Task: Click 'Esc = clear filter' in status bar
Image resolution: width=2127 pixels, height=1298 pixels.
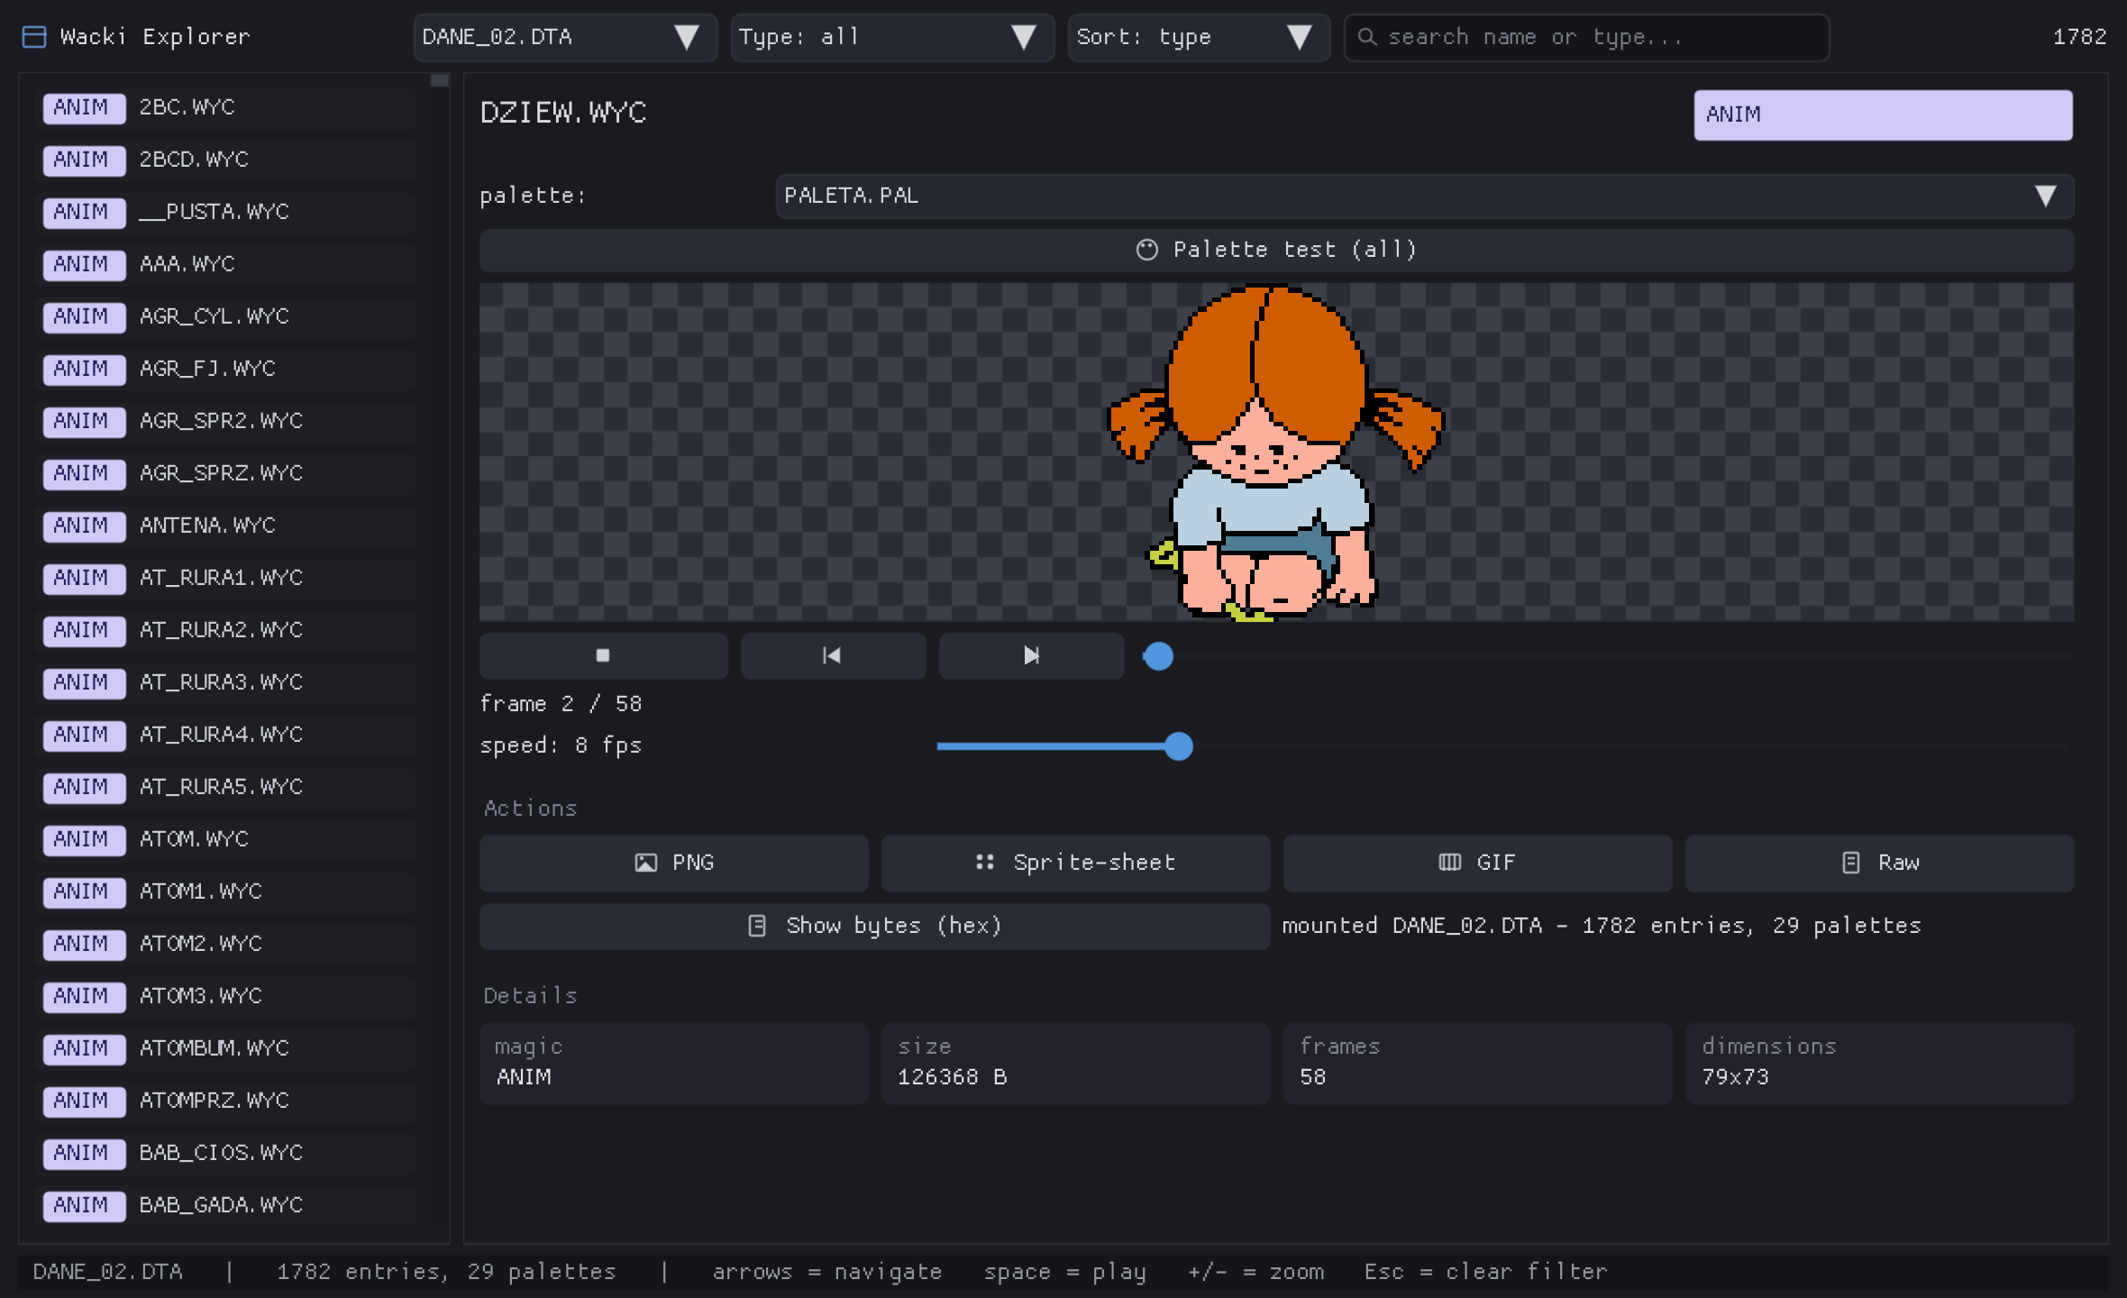Action: pos(1485,1272)
